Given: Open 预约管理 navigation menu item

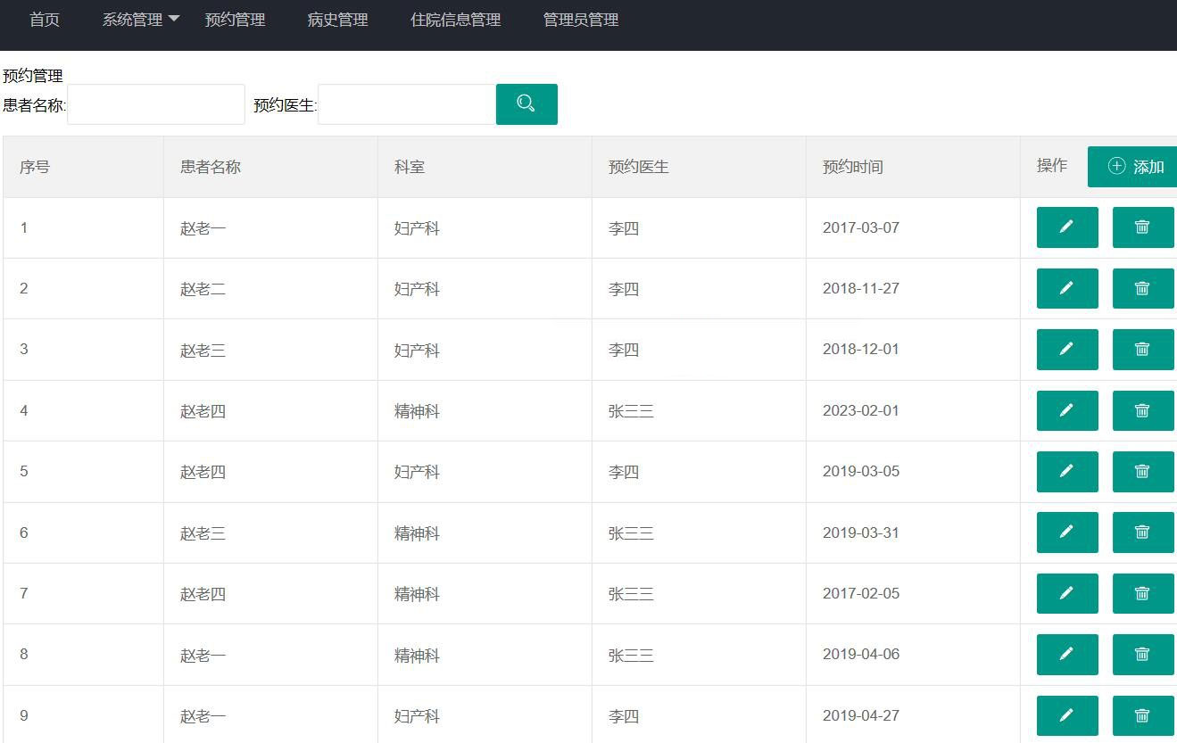Looking at the screenshot, I should coord(235,20).
